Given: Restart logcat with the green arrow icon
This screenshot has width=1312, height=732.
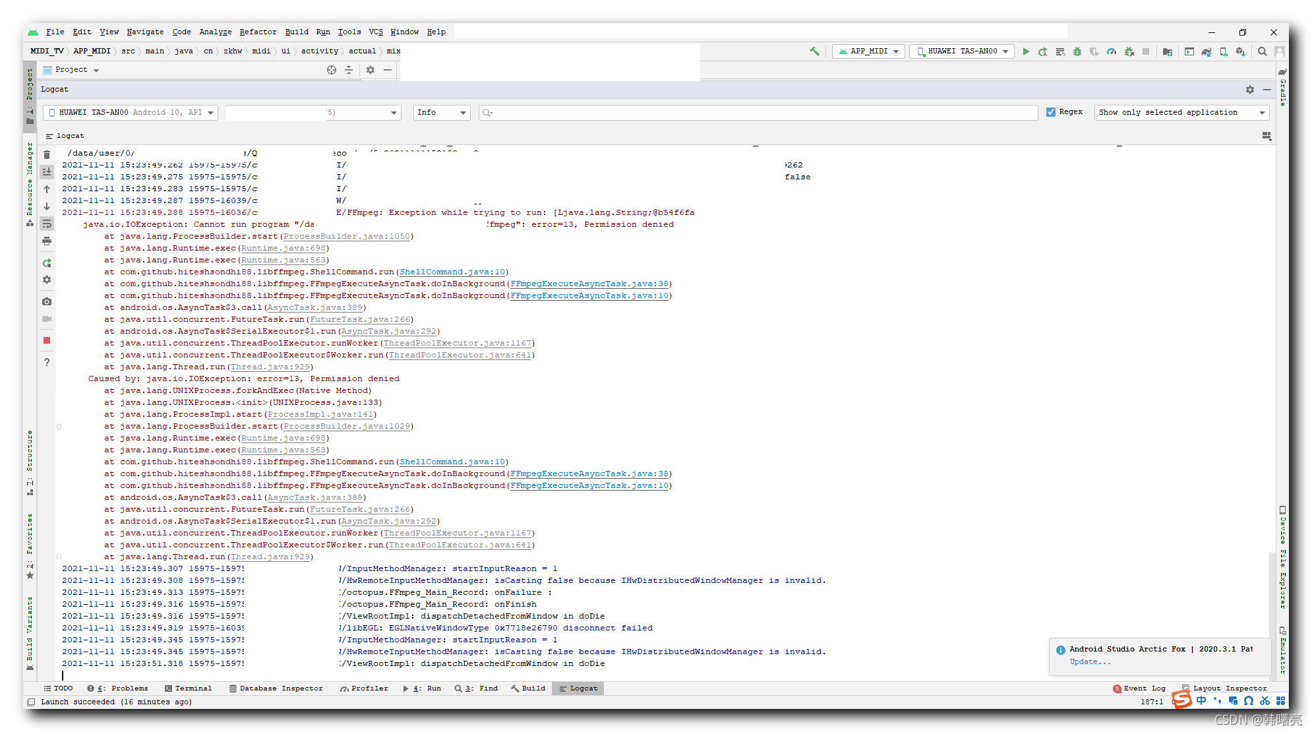Looking at the screenshot, I should (x=47, y=263).
